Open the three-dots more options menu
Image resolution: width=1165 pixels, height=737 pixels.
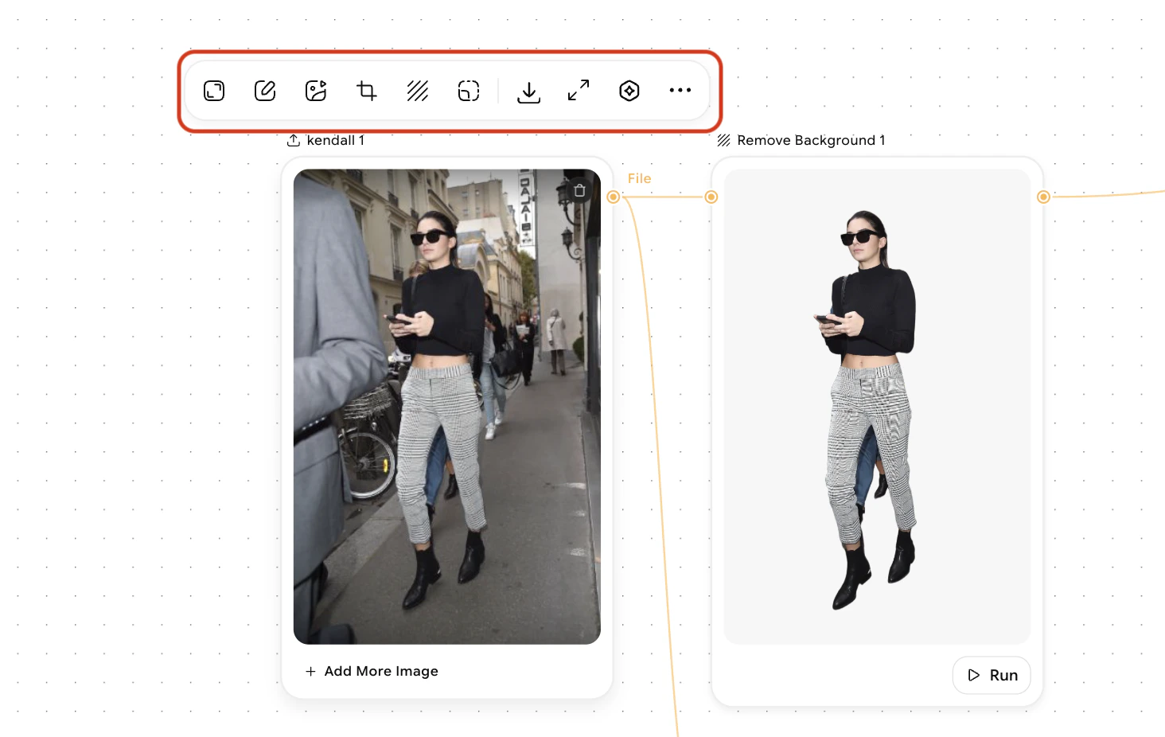pyautogui.click(x=680, y=90)
